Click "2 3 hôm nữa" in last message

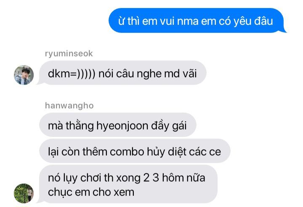[174, 178]
